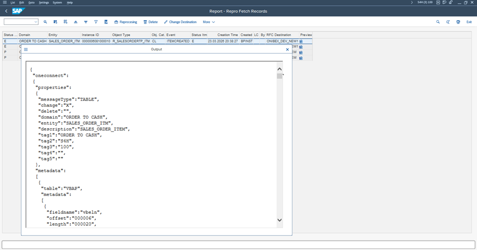477x250 pixels.
Task: Open the Output dialog hamburger menu
Action: (26, 49)
